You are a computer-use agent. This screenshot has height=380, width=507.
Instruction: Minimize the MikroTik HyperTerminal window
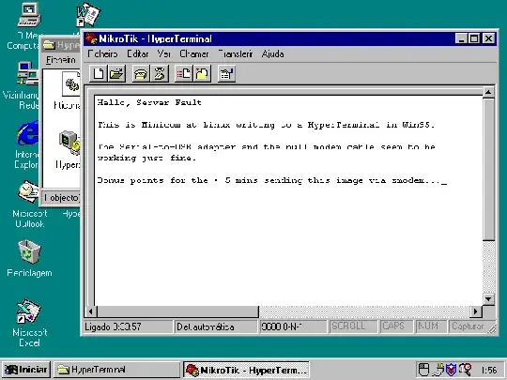click(461, 38)
